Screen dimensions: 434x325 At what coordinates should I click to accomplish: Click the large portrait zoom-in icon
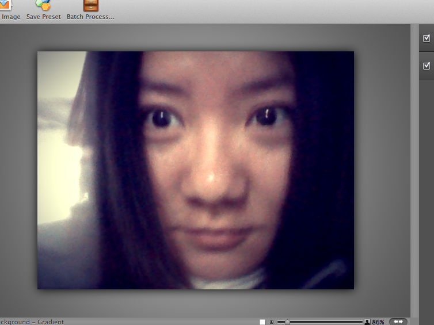(367, 322)
